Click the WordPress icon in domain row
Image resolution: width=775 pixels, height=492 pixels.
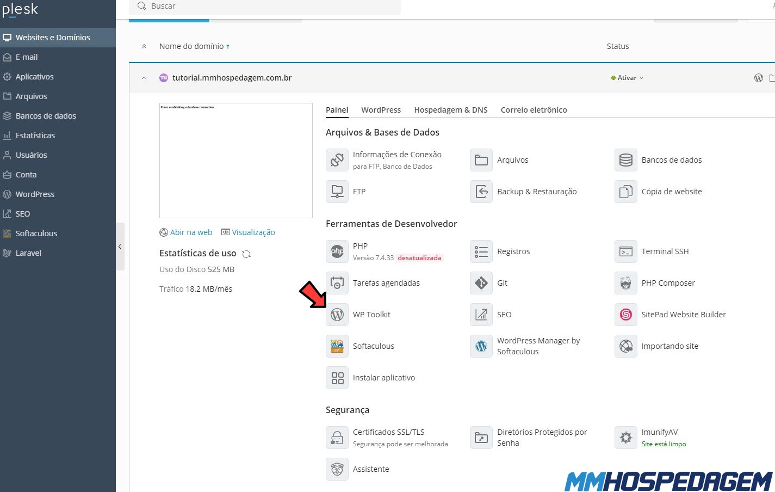click(x=759, y=78)
